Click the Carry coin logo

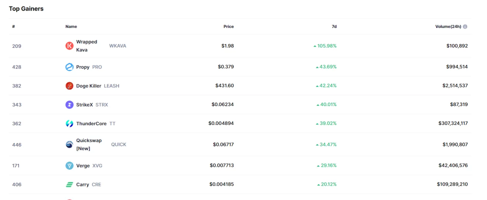[x=69, y=185]
